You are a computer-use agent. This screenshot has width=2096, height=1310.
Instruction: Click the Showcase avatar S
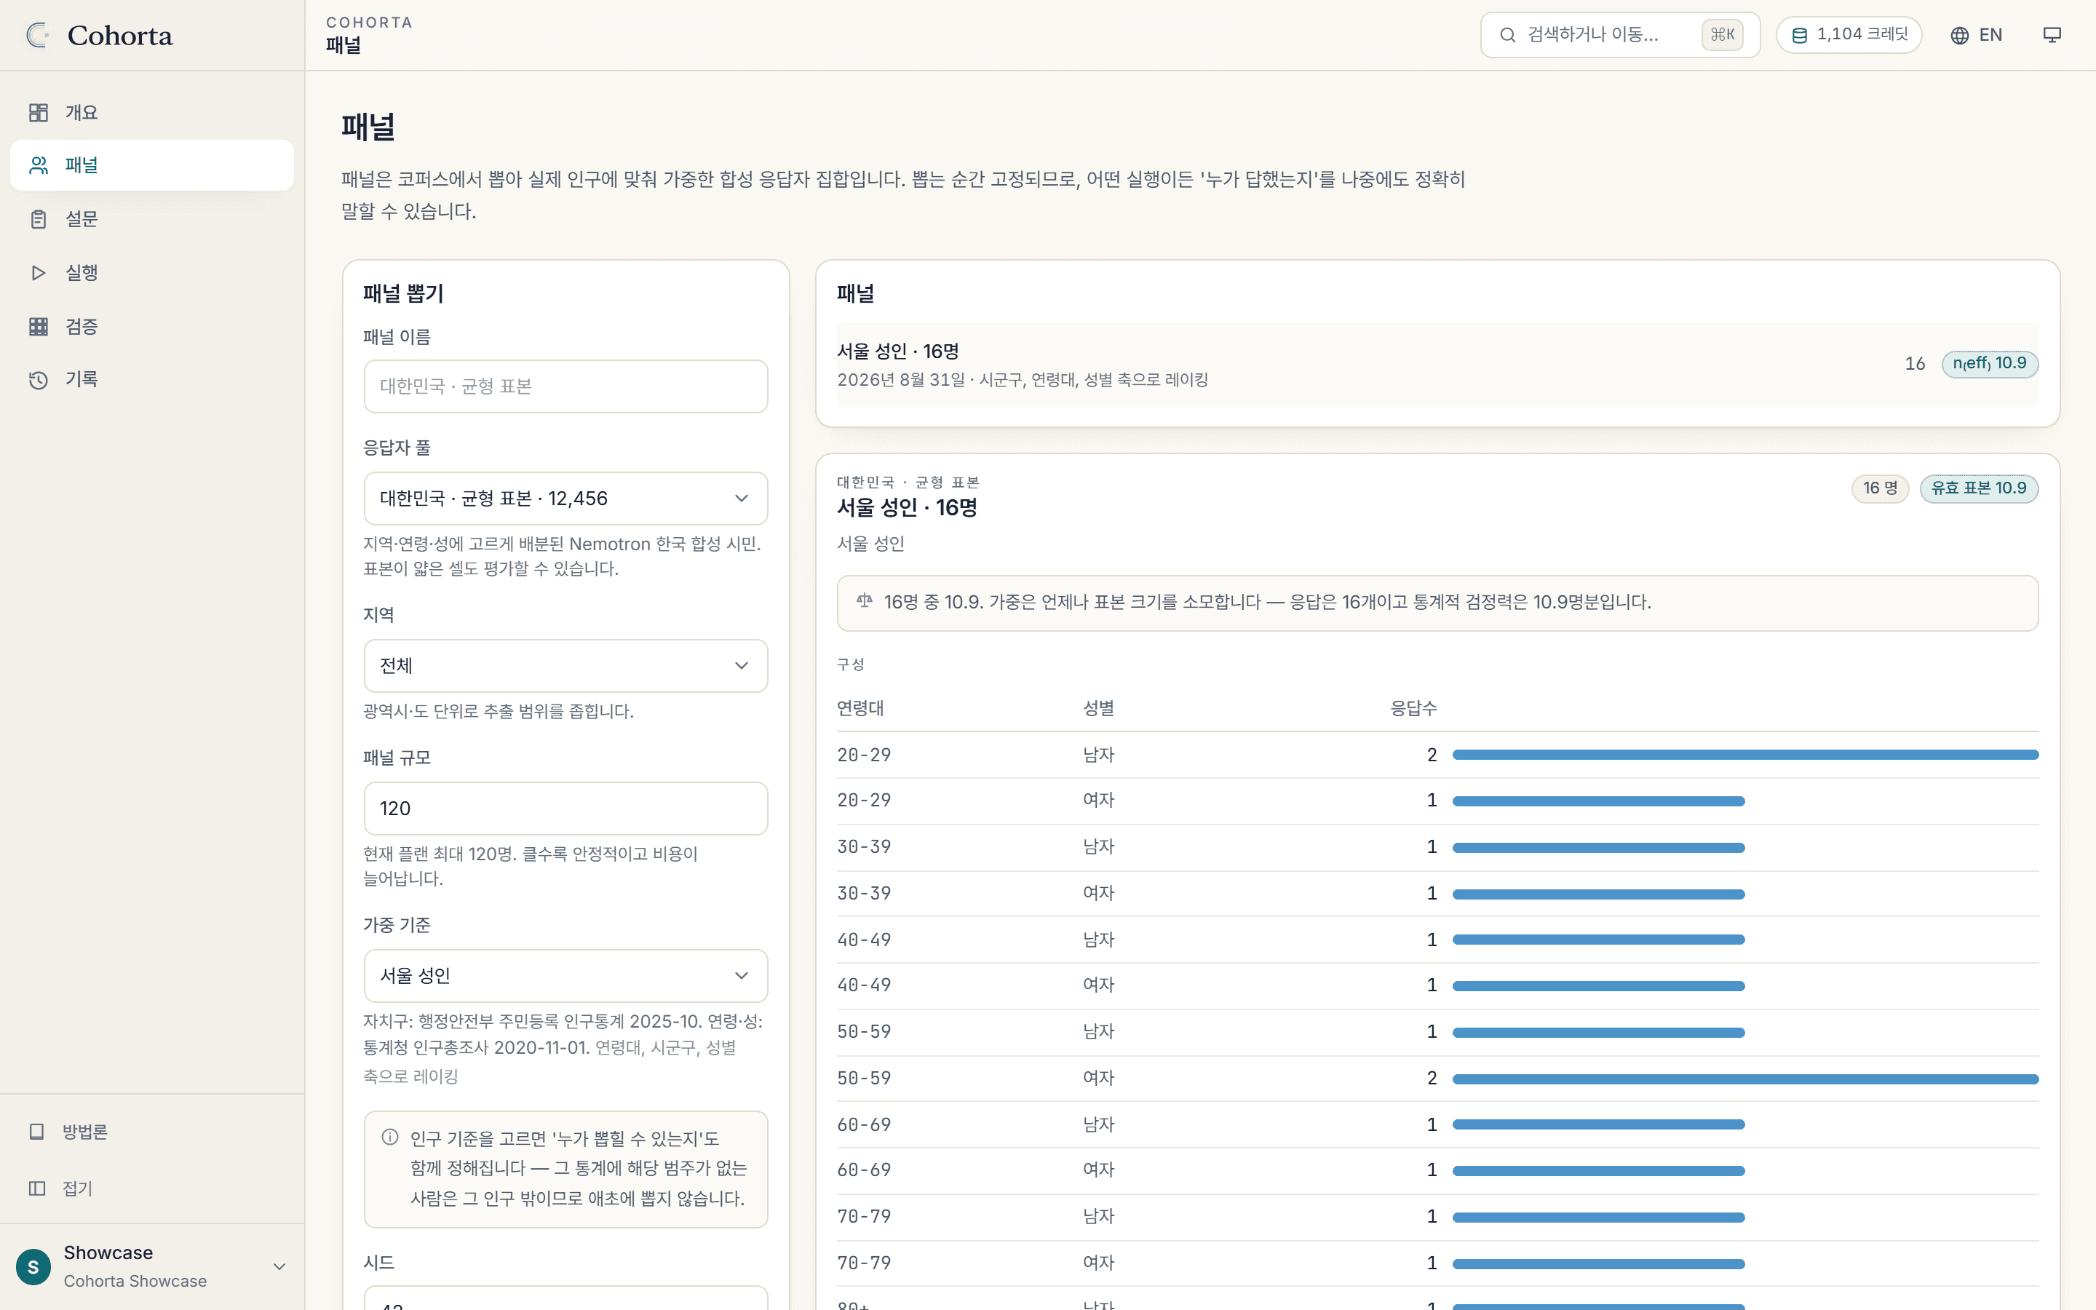(33, 1266)
